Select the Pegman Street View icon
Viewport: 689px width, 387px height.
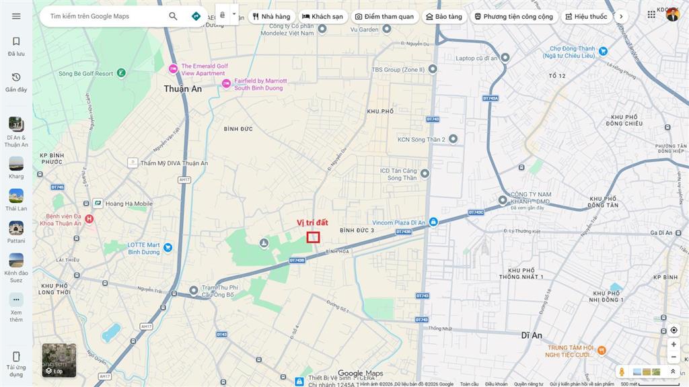coord(622,372)
